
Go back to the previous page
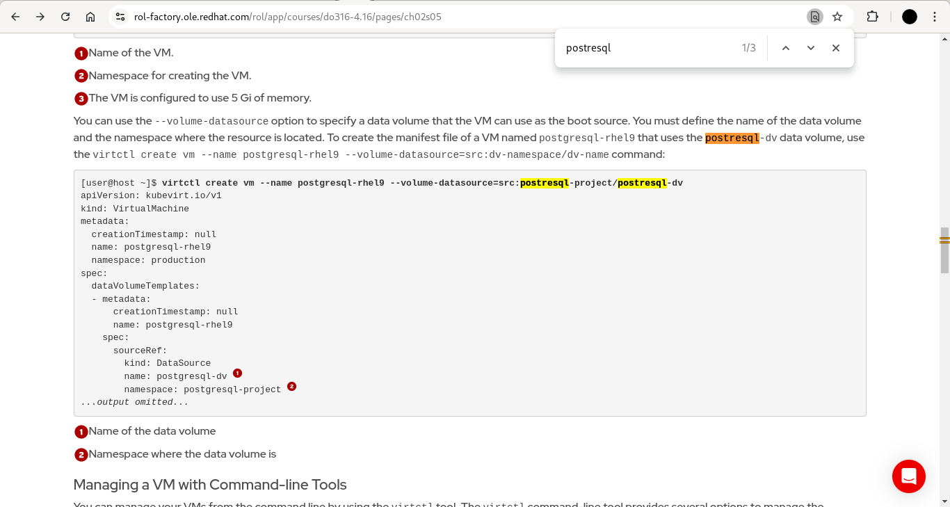click(15, 17)
